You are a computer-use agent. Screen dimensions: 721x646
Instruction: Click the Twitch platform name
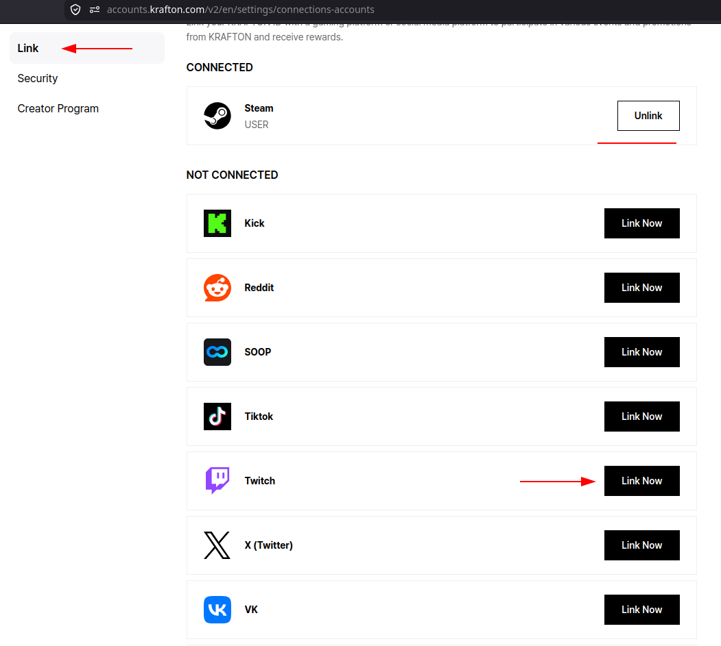point(260,481)
